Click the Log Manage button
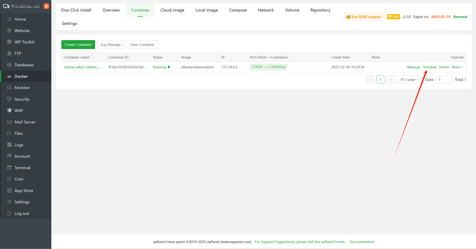476x249 pixels. [111, 45]
